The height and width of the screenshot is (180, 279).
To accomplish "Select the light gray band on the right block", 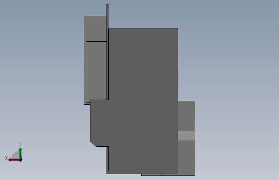I will [186, 136].
